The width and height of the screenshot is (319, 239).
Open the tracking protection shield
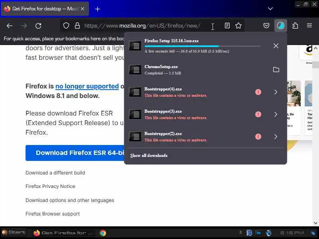pos(66,26)
